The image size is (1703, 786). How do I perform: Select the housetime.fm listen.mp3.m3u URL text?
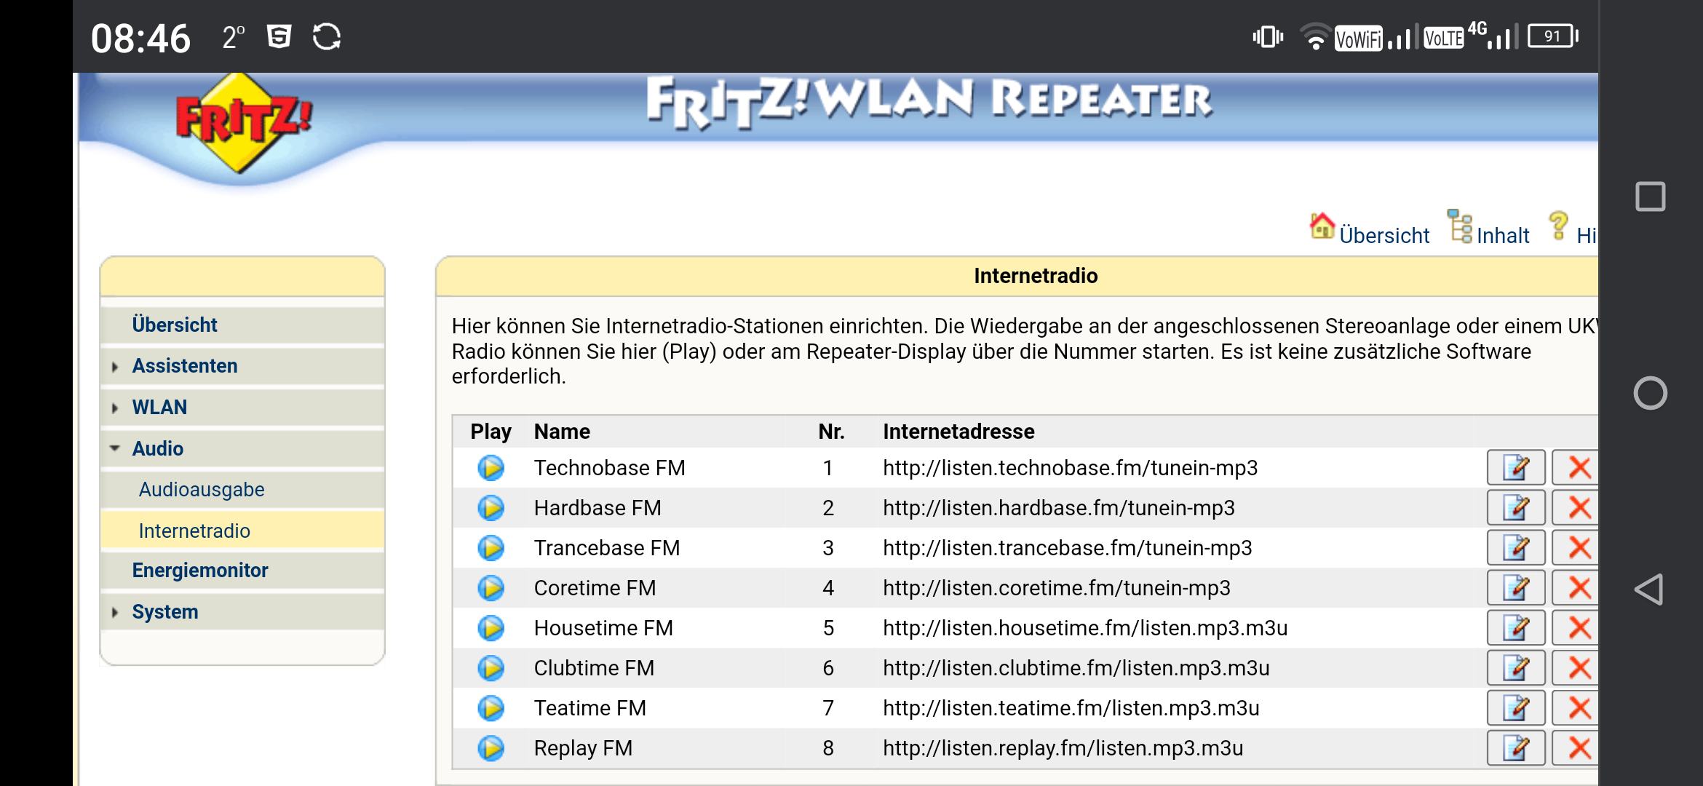click(x=1085, y=628)
